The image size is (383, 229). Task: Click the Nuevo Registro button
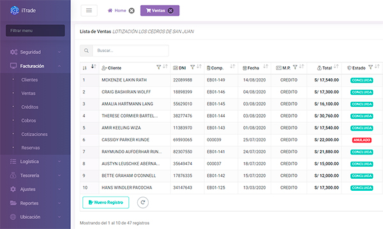[106, 202]
